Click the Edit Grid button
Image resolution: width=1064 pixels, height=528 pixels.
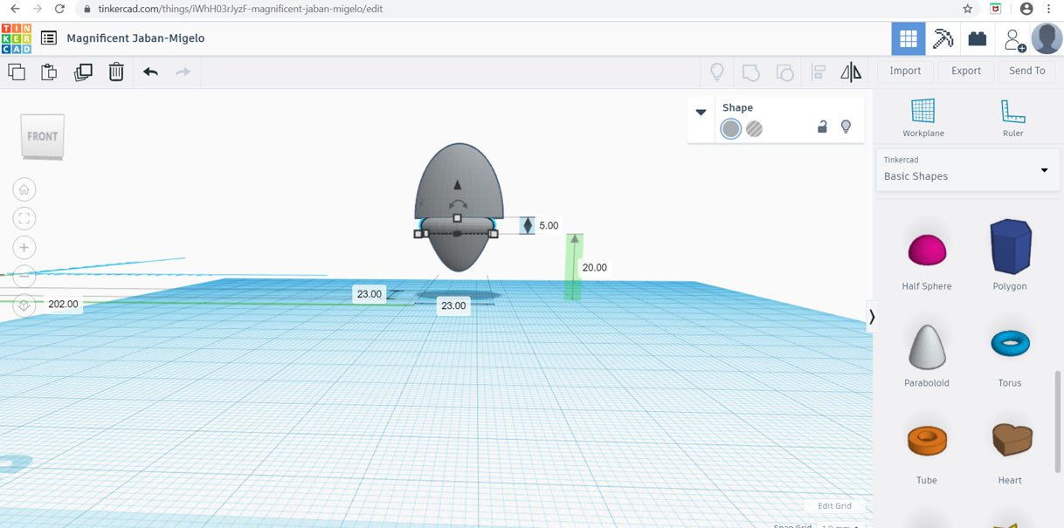point(834,506)
